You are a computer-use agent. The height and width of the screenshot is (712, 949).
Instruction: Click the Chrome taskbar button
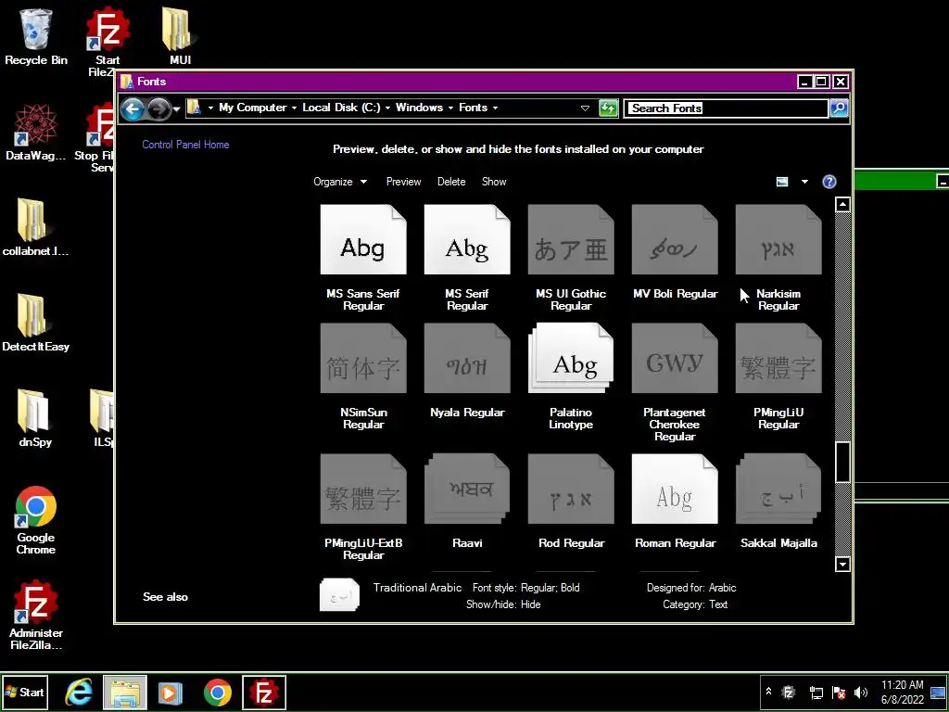[217, 692]
